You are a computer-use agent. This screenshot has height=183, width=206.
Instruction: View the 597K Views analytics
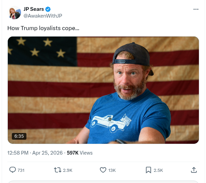(80, 153)
